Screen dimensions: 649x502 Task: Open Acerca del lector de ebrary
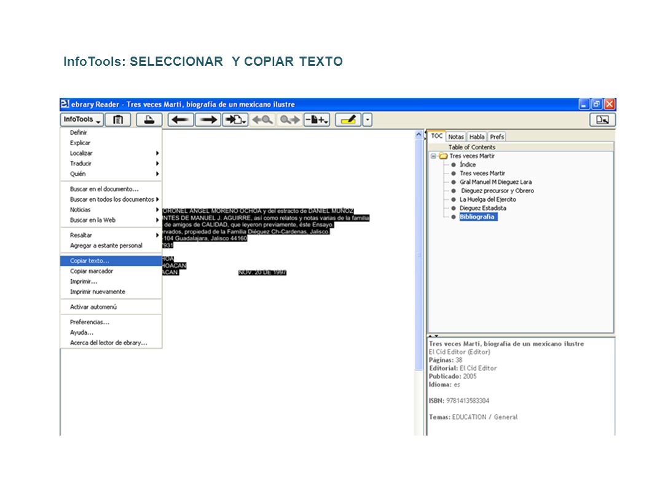(111, 343)
